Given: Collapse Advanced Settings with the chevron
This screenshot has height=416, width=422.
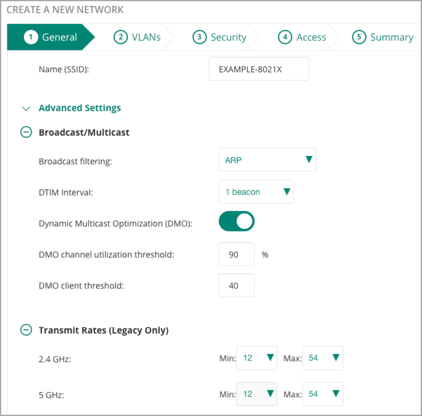Looking at the screenshot, I should [26, 108].
